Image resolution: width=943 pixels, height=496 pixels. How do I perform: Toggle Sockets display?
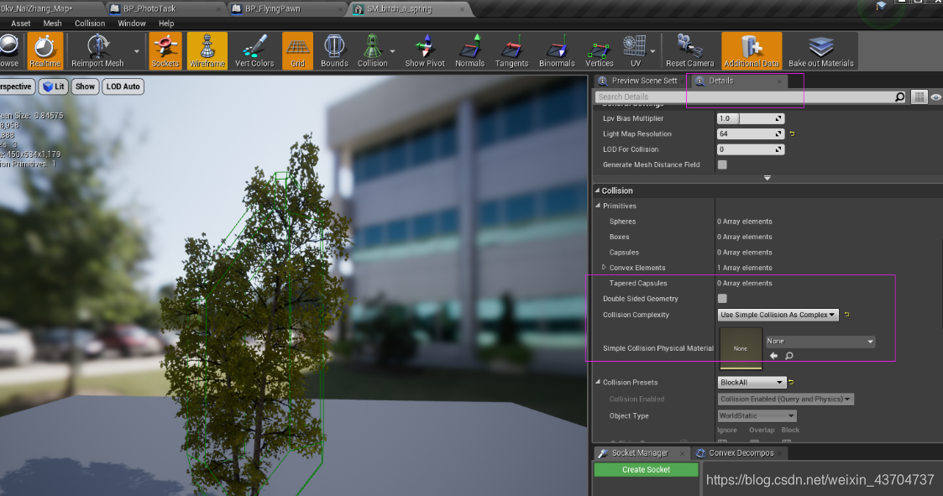(x=165, y=51)
